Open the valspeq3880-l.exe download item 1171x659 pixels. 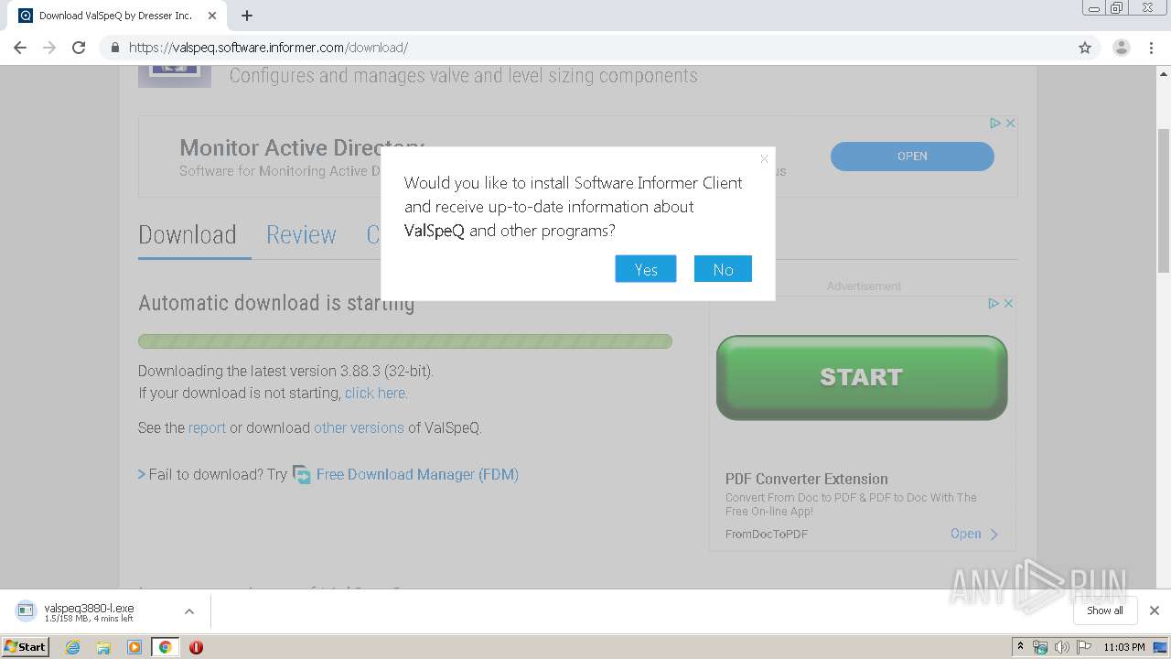(x=89, y=611)
